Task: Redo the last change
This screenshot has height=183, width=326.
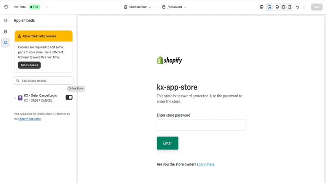Action: click(304, 7)
